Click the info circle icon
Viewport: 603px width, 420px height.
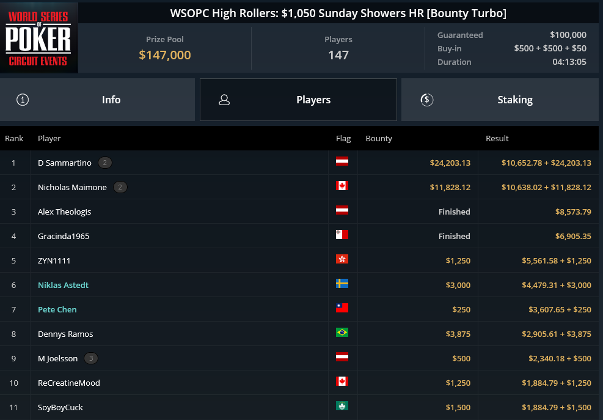pos(23,100)
